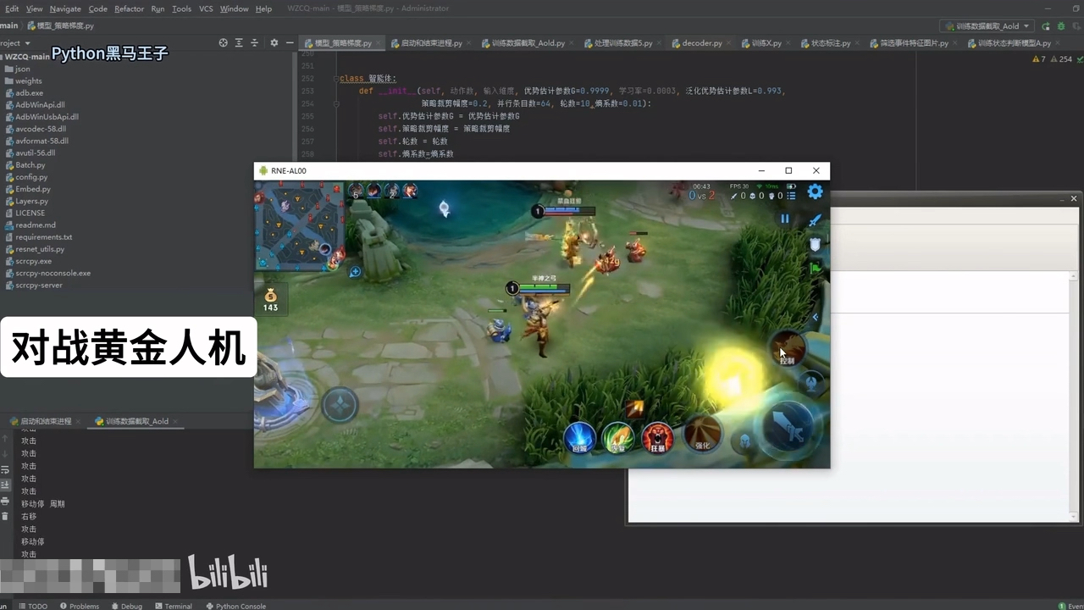Screen dimensions: 1084x610
Task: Switch to decoder.py editor tab
Action: tap(701, 42)
